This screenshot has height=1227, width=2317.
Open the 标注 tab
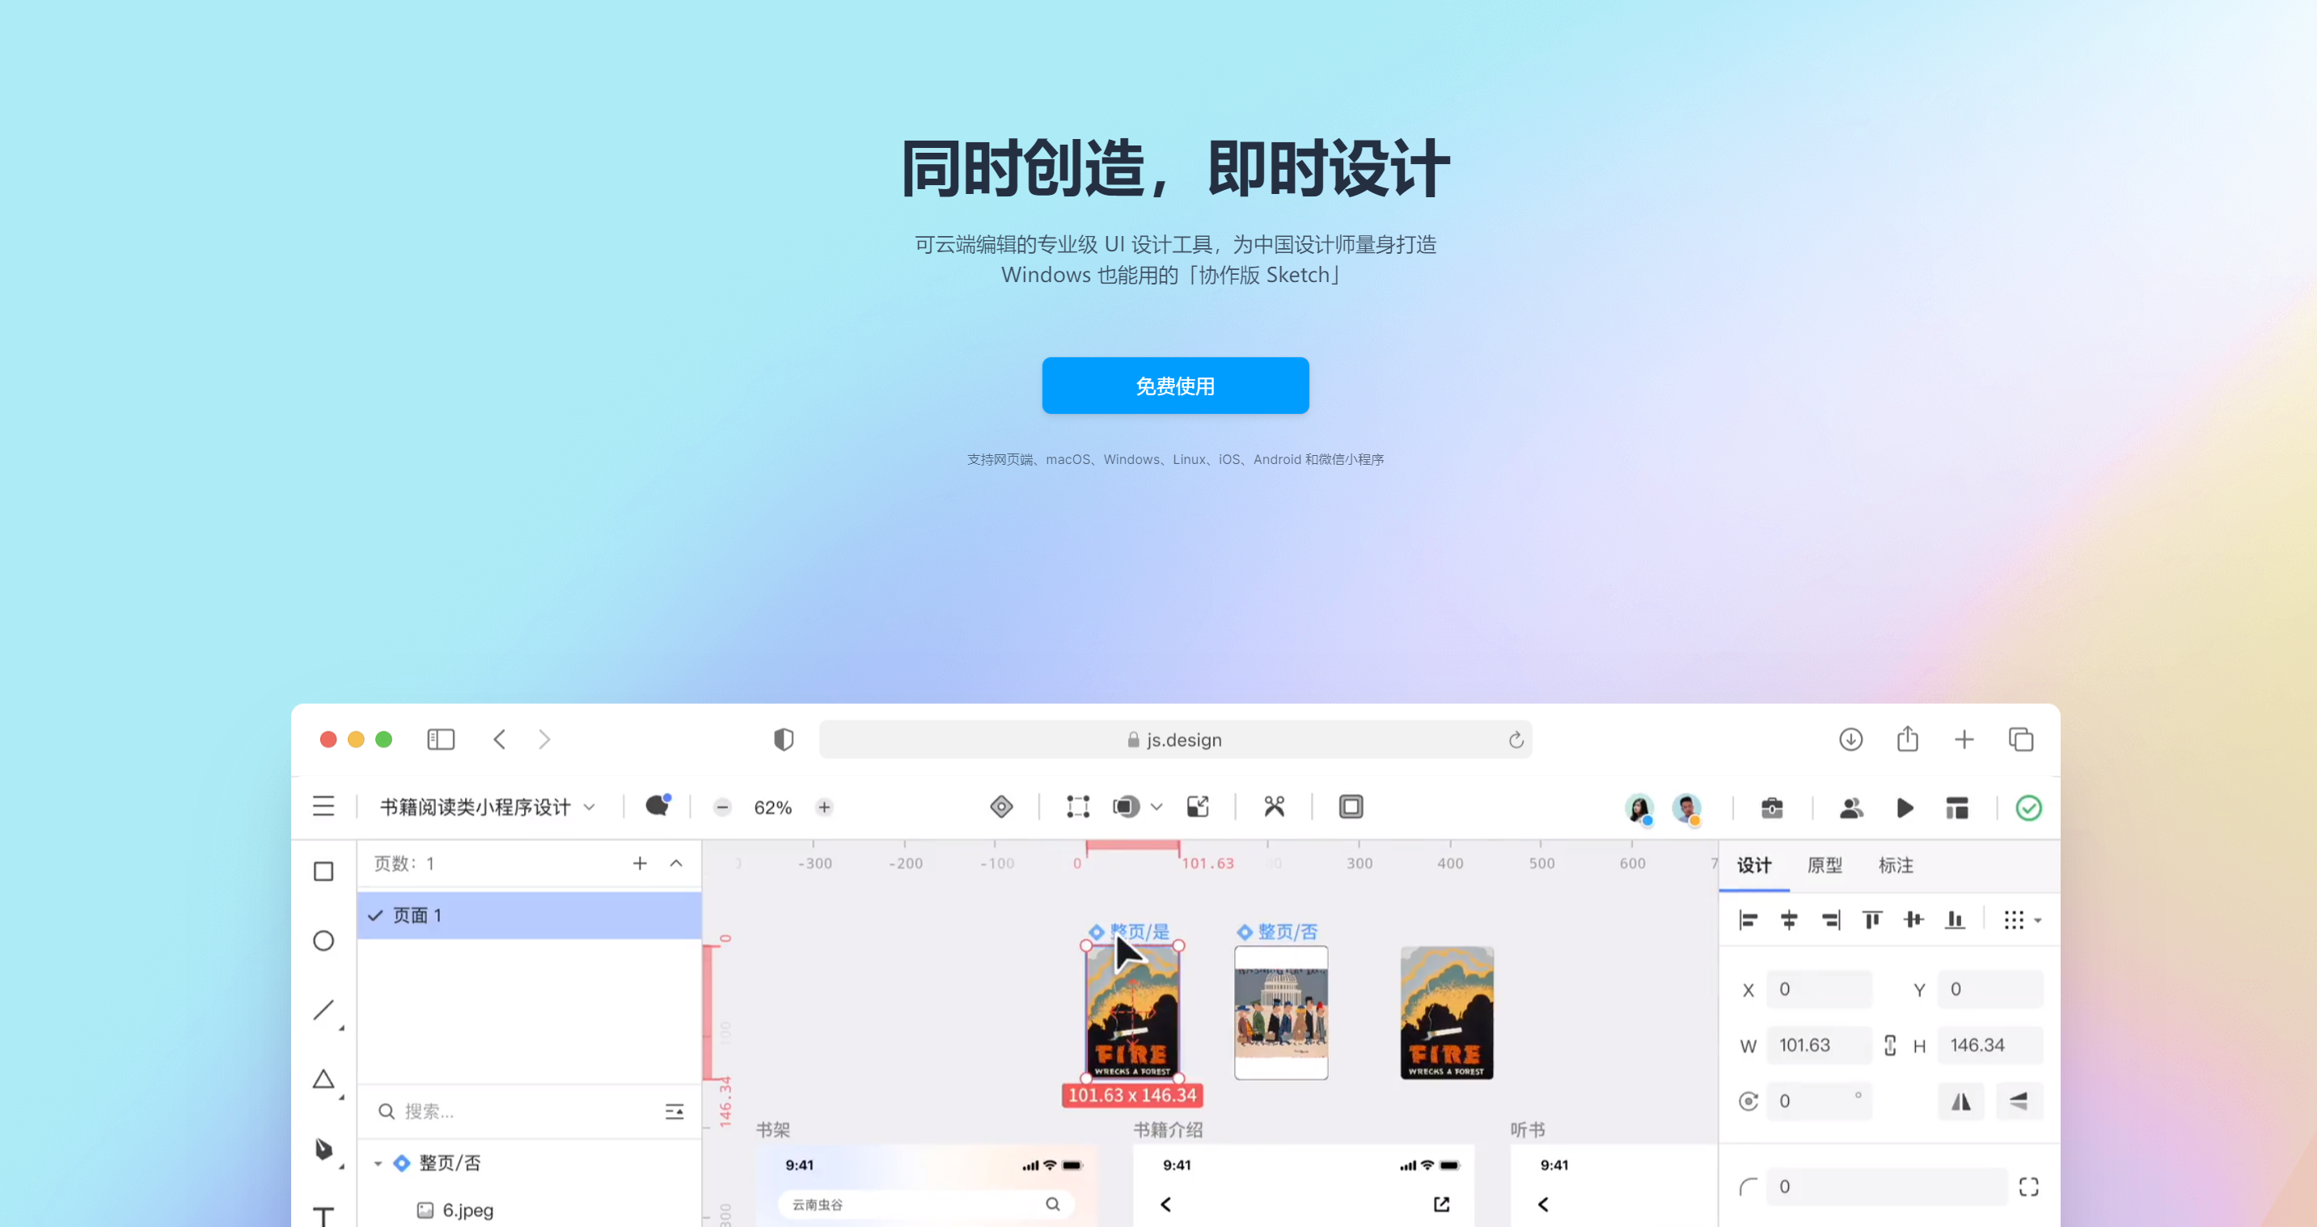1895,865
